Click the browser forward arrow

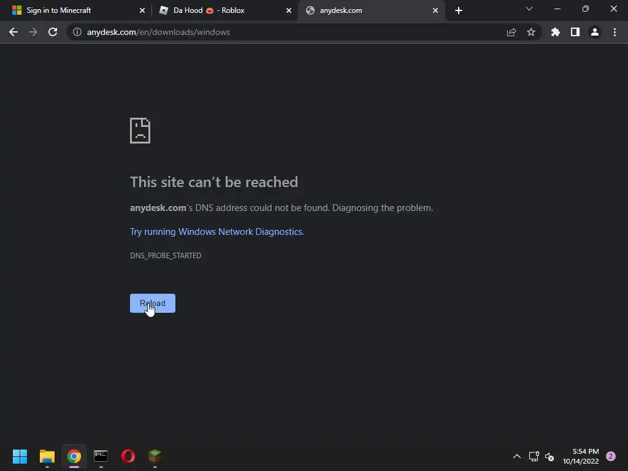[33, 32]
